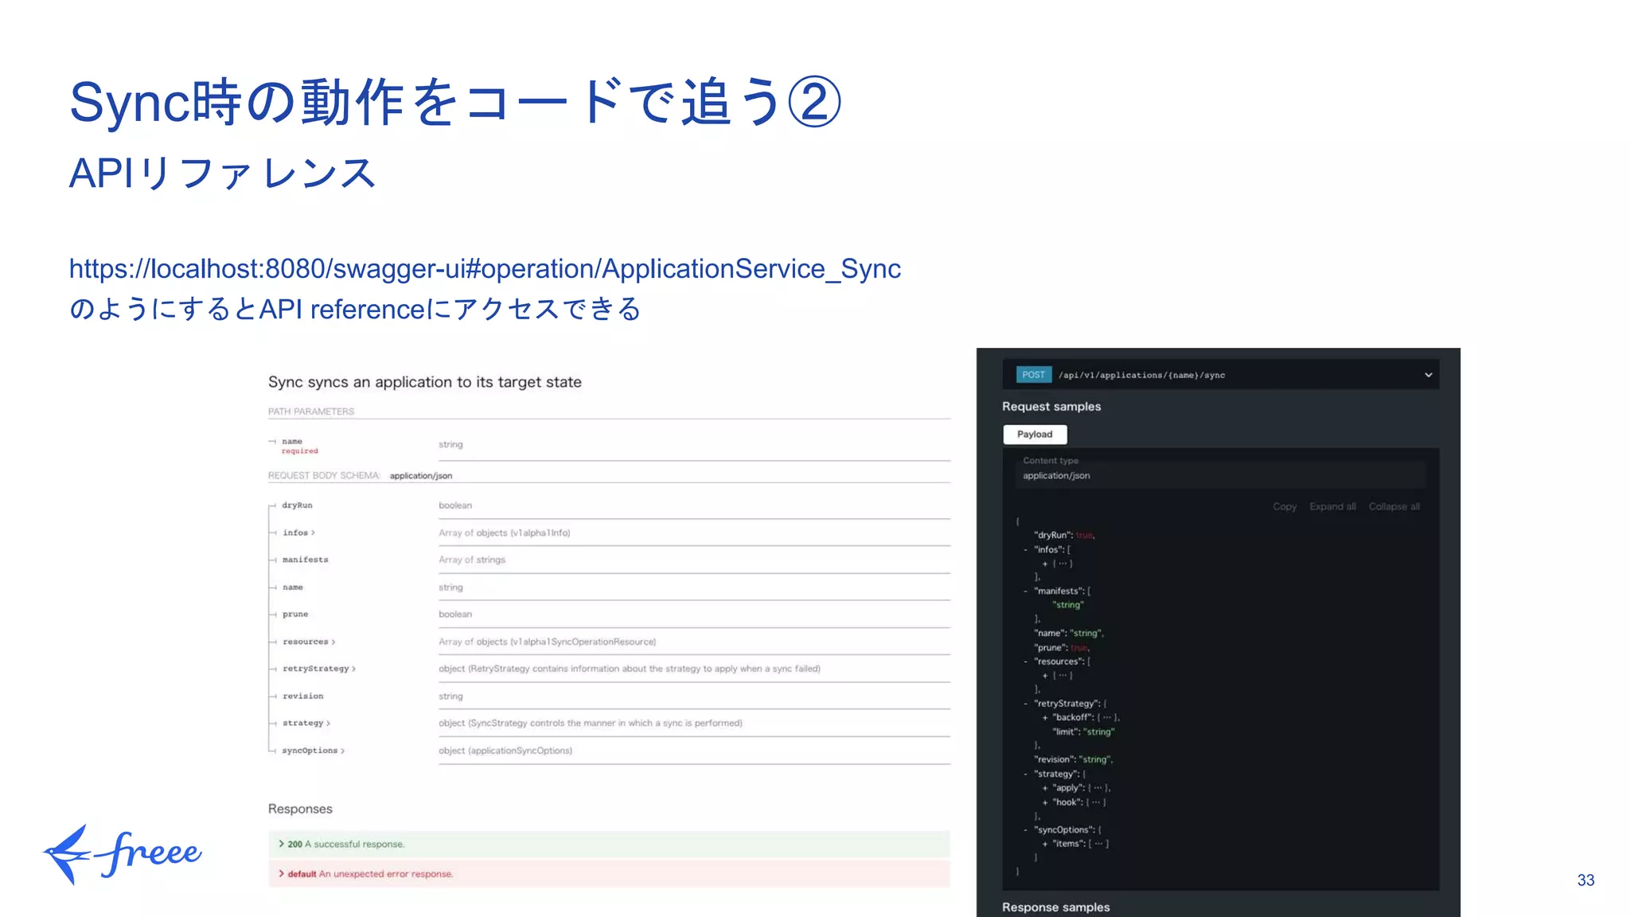Click slide page number 33
The image size is (1630, 917).
pyautogui.click(x=1585, y=880)
